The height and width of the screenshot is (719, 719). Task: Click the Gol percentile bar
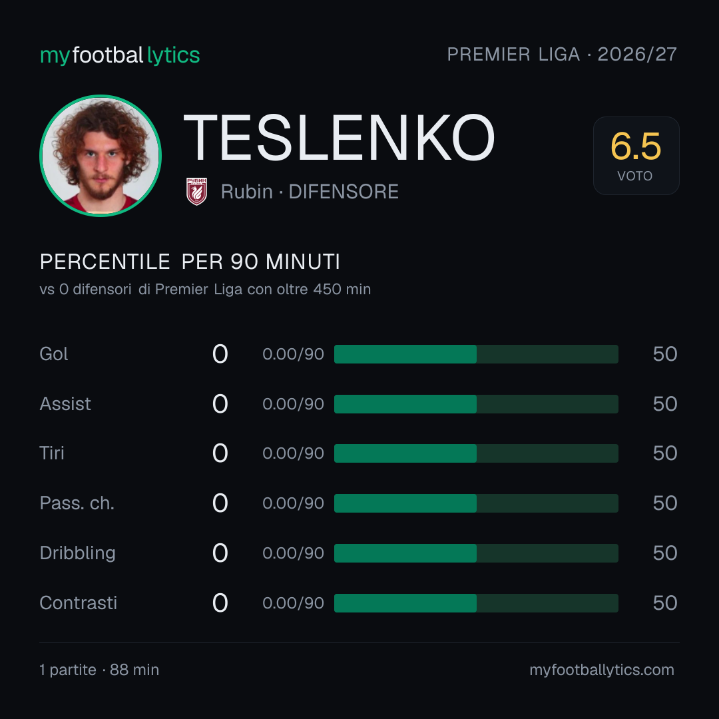pos(476,354)
